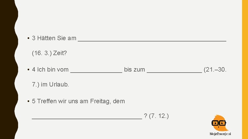Click the orange vertical bar on the right

[x=245, y=69]
